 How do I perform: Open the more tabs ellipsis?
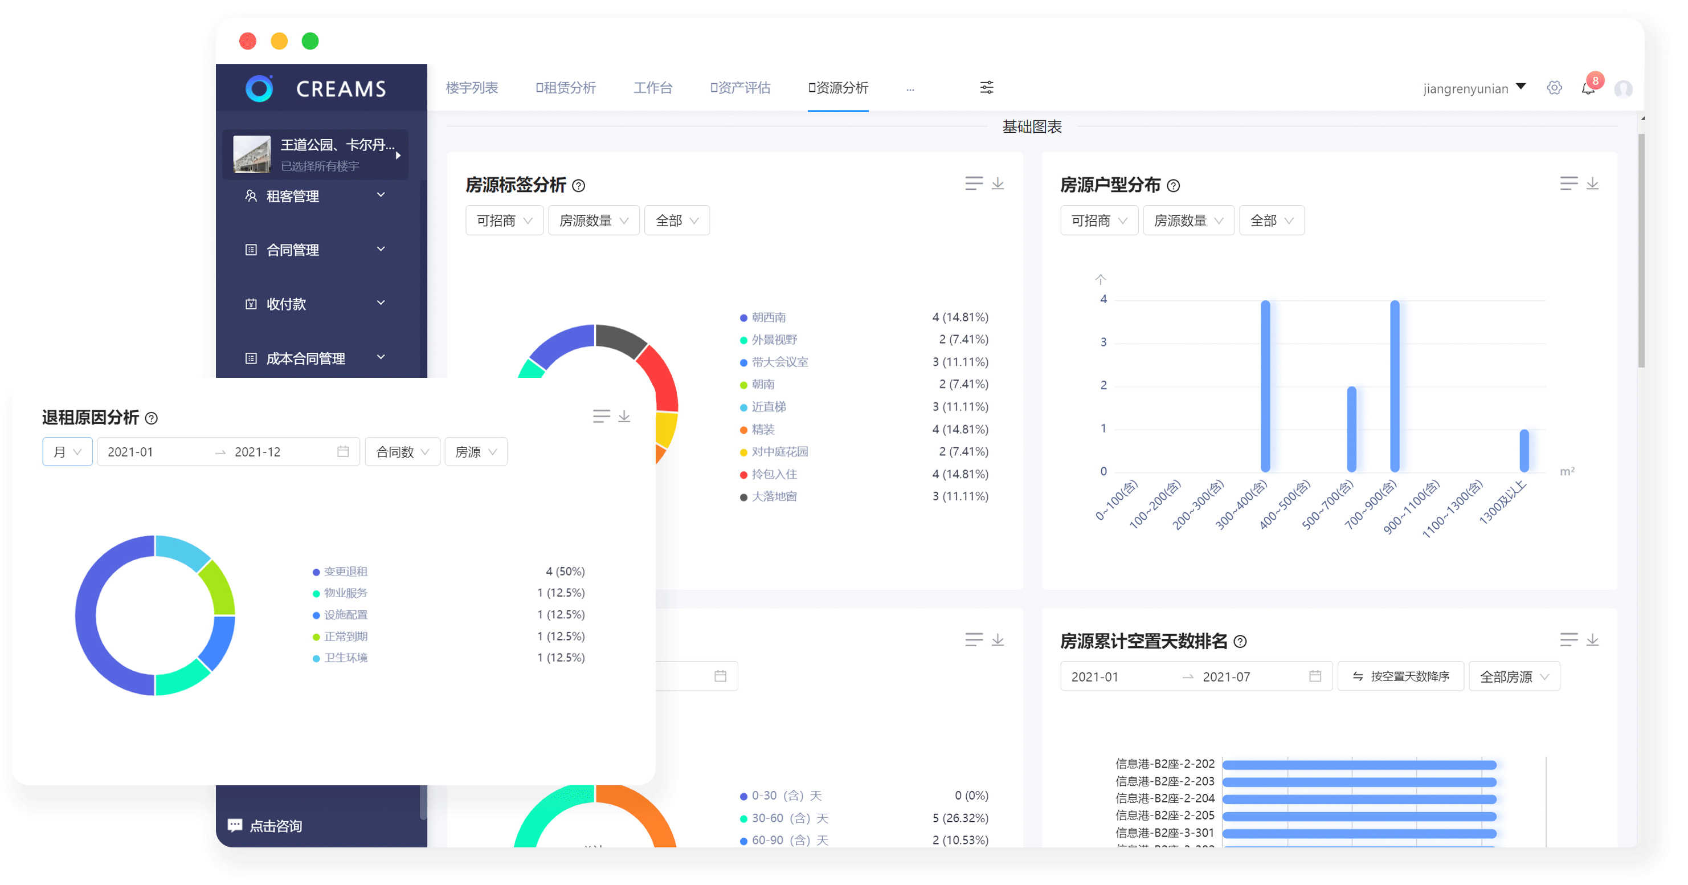pyautogui.click(x=910, y=88)
